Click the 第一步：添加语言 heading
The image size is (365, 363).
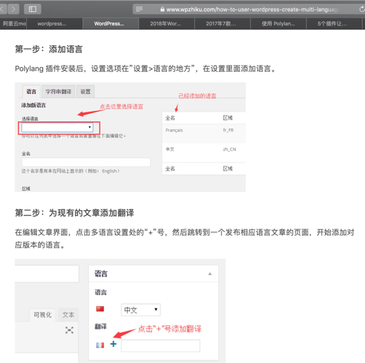tap(49, 49)
